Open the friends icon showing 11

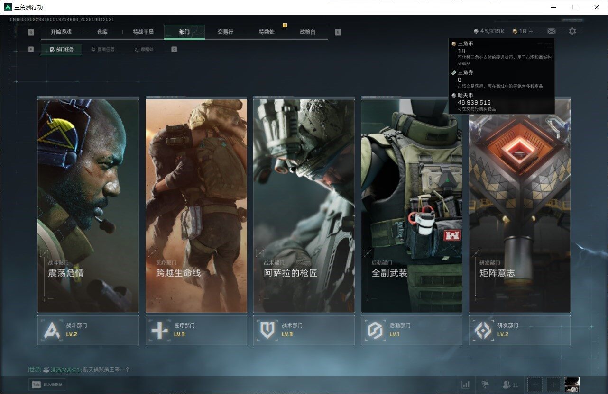510,385
